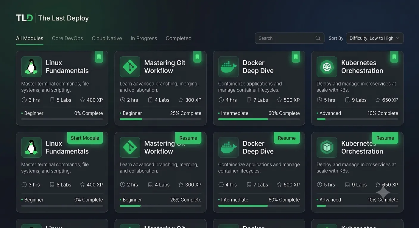The image size is (419, 228).
Task: Open the Linux Fundamentals title on the bookmarked card
Action: [67, 67]
